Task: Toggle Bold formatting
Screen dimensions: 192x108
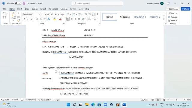Action: tap(24, 19)
